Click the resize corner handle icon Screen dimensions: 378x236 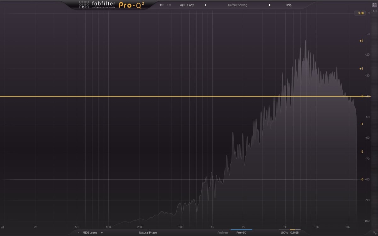[375, 233]
